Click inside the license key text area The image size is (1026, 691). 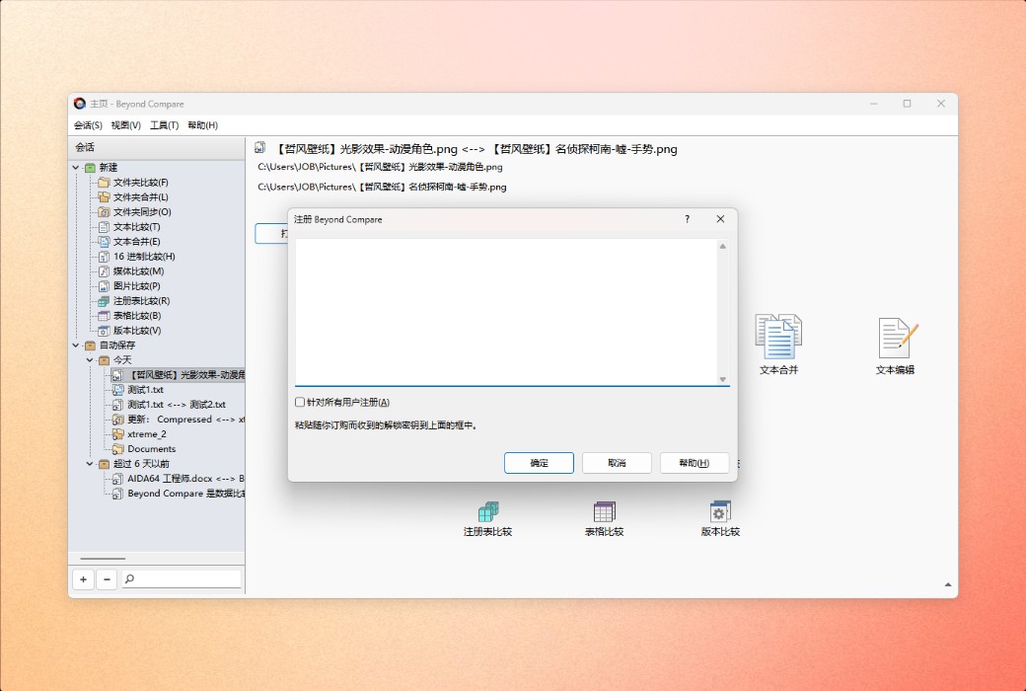[506, 312]
